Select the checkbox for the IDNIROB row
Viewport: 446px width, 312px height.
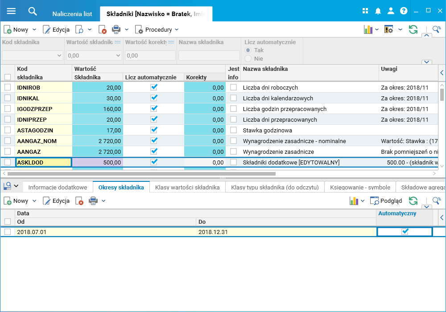8,87
